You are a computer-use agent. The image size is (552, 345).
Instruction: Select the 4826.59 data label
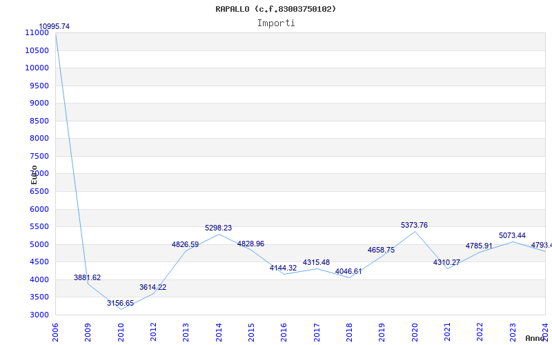[185, 244]
